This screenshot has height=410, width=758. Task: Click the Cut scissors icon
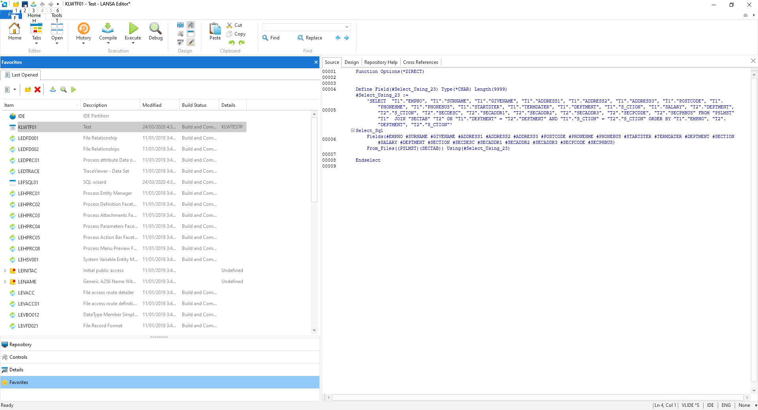[229, 25]
